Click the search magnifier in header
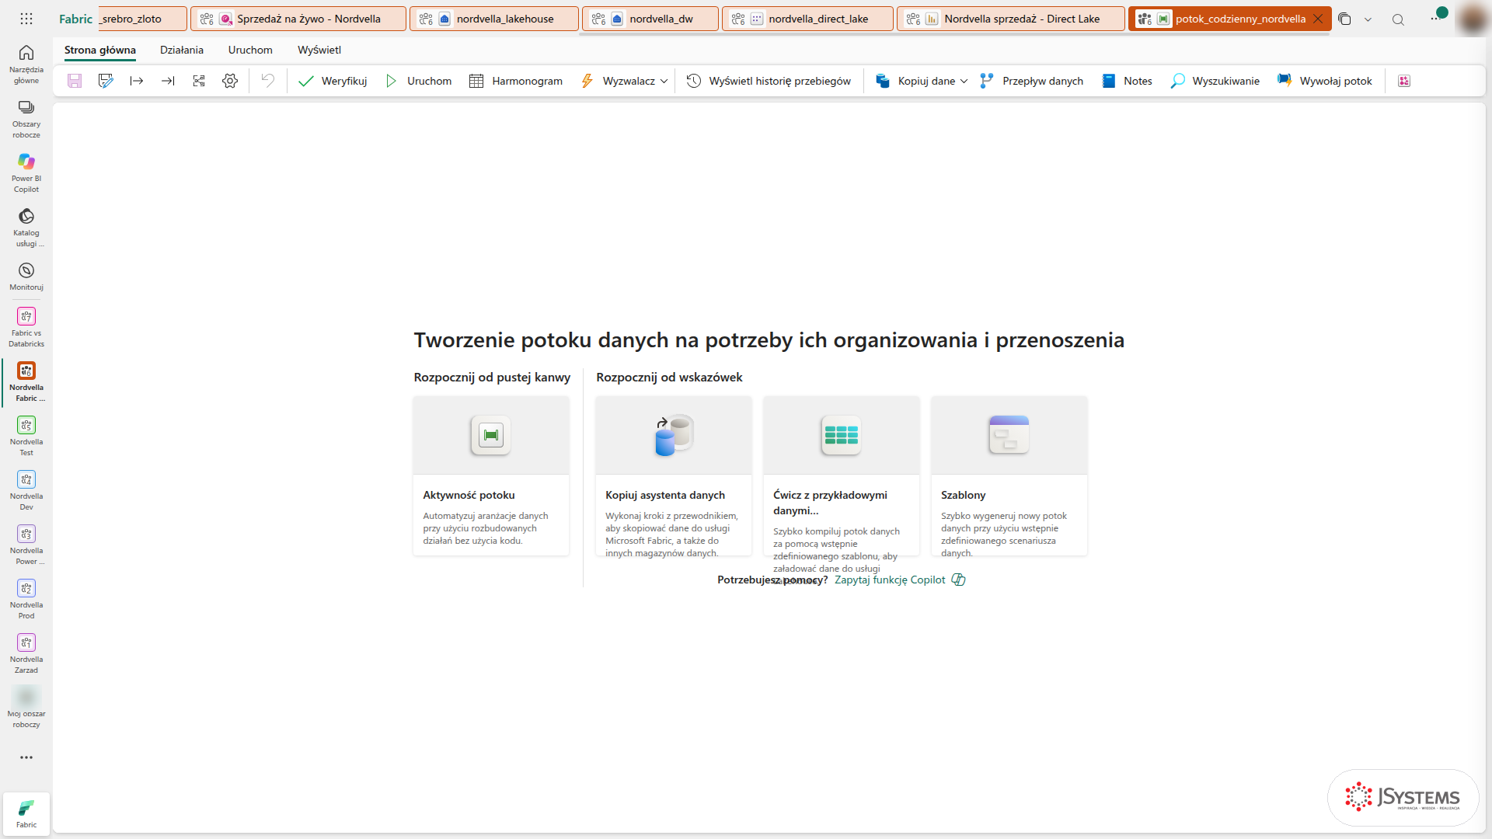 coord(1398,19)
